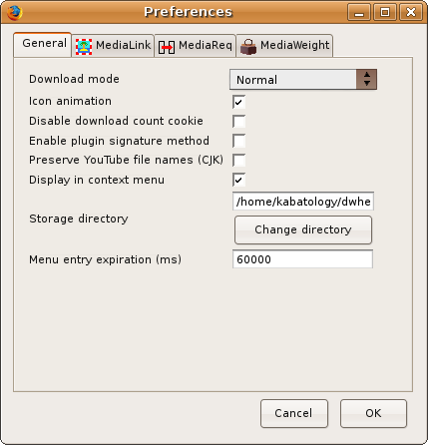Switch to the General tab

point(44,43)
